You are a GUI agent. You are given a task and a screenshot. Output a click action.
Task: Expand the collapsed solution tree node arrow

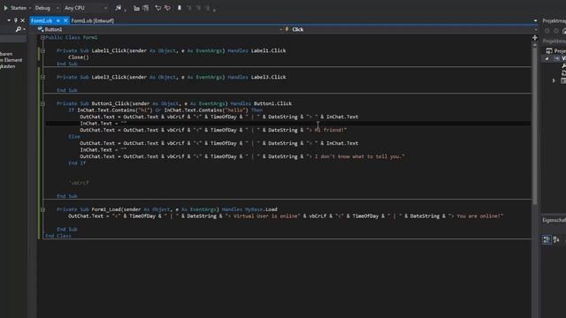pyautogui.click(x=554, y=80)
